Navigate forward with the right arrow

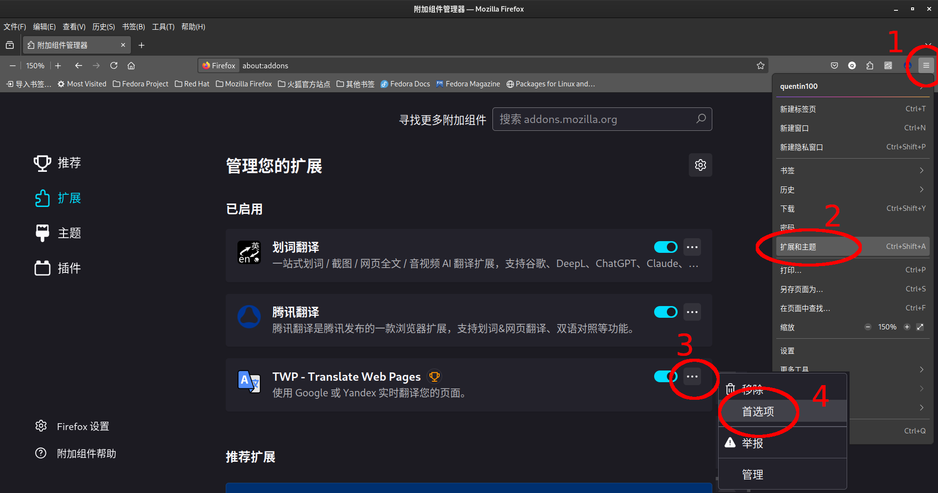96,65
